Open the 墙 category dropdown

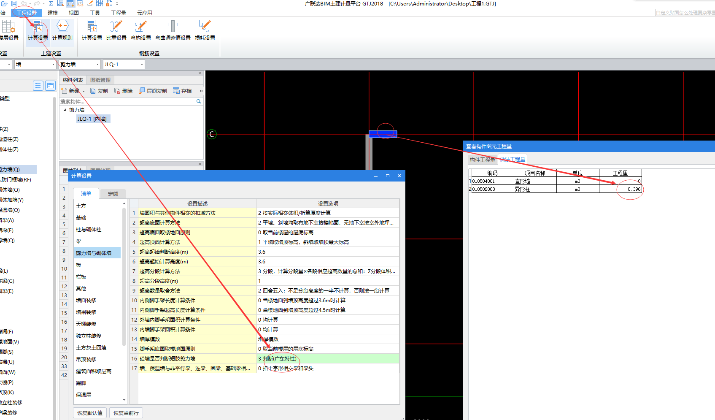coord(53,64)
